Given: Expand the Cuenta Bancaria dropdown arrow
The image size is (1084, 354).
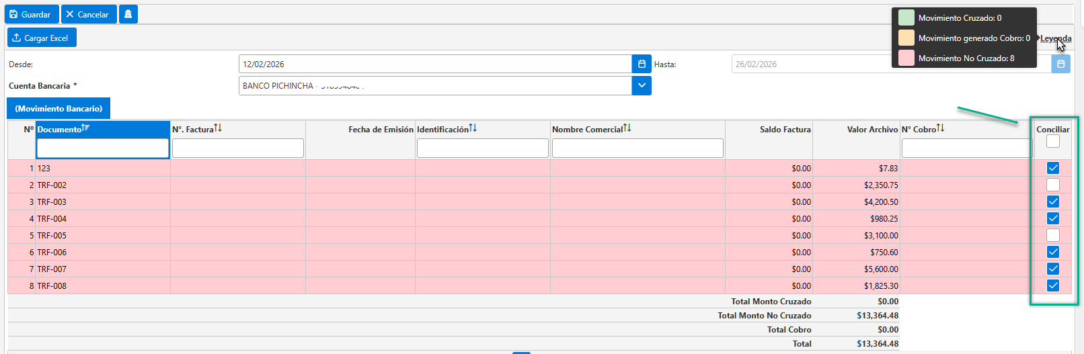Looking at the screenshot, I should pos(642,85).
